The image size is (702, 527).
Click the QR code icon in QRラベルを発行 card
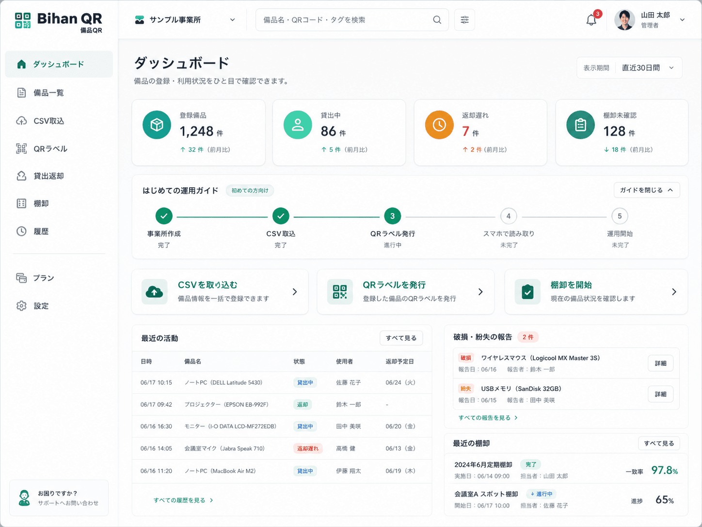tap(340, 292)
